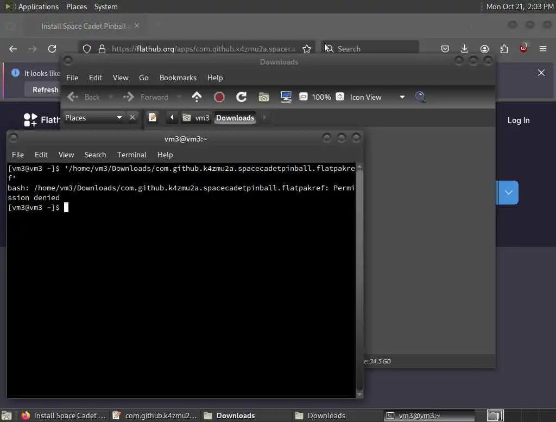This screenshot has width=556, height=422.
Task: Click path bar left scroll arrow
Action: tap(172, 118)
